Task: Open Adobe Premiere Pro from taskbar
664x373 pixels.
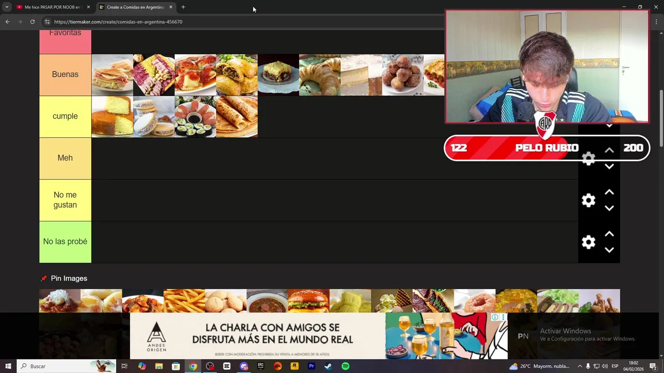Action: point(311,366)
